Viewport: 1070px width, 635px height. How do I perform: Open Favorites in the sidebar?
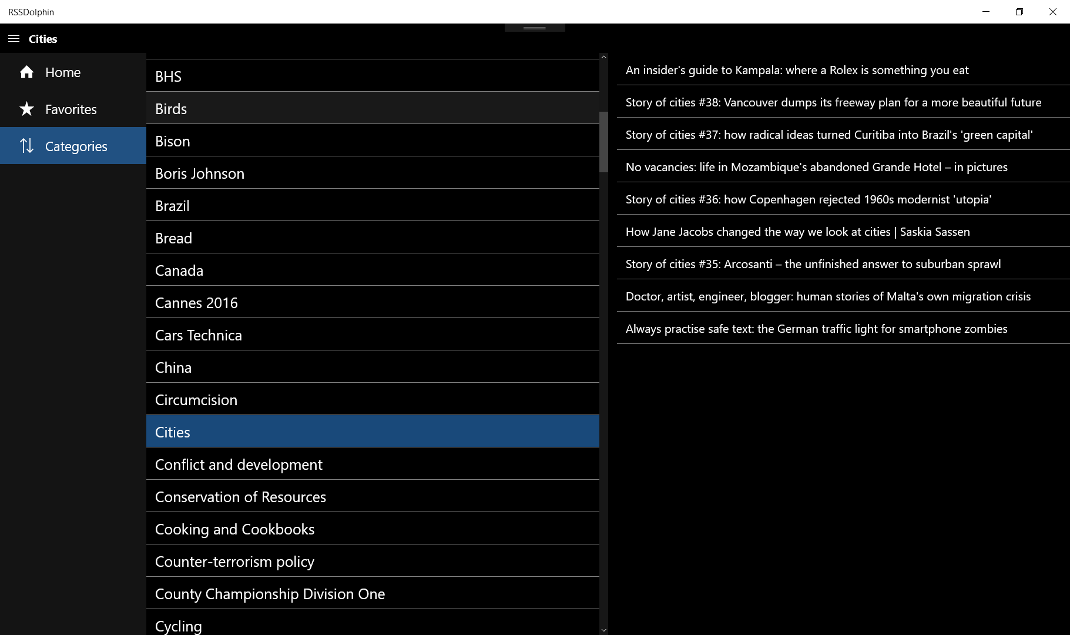pyautogui.click(x=73, y=109)
